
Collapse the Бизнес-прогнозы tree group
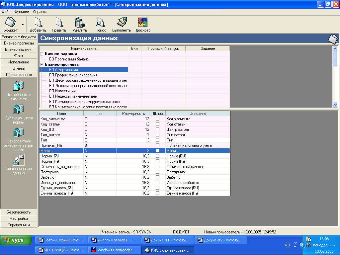click(42, 64)
